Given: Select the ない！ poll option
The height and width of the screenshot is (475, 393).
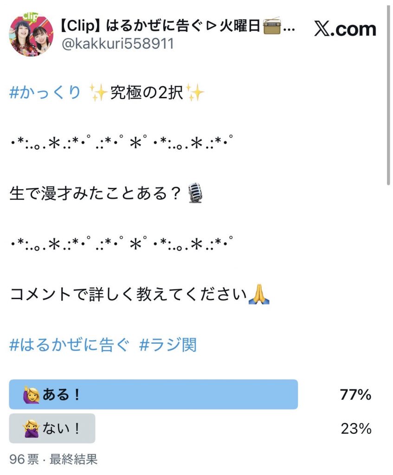Looking at the screenshot, I should point(51,429).
